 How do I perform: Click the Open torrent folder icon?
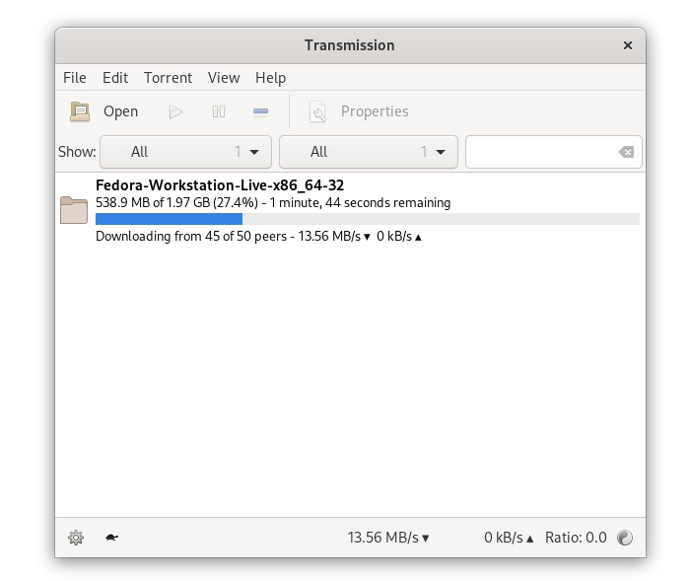[80, 111]
